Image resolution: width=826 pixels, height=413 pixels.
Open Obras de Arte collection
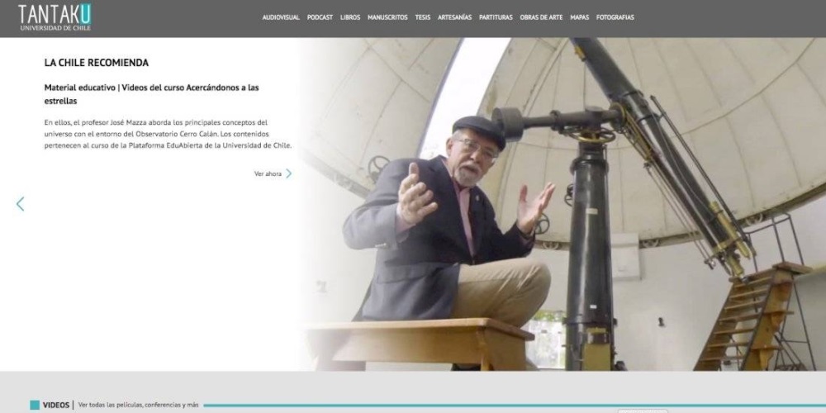coord(541,17)
